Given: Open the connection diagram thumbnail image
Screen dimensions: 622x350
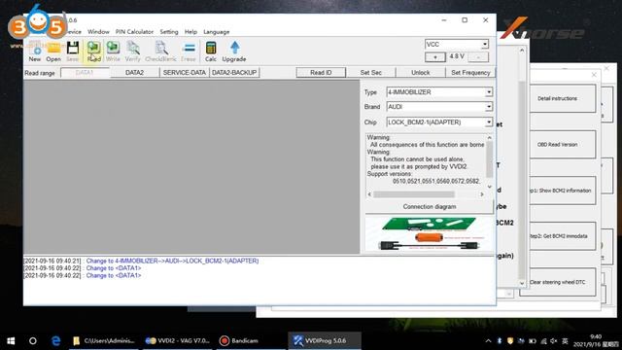Looking at the screenshot, I should tap(430, 234).
